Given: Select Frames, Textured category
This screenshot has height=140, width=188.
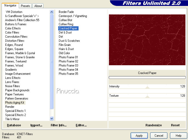Looking at the screenshot, I should (x=16, y=61).
